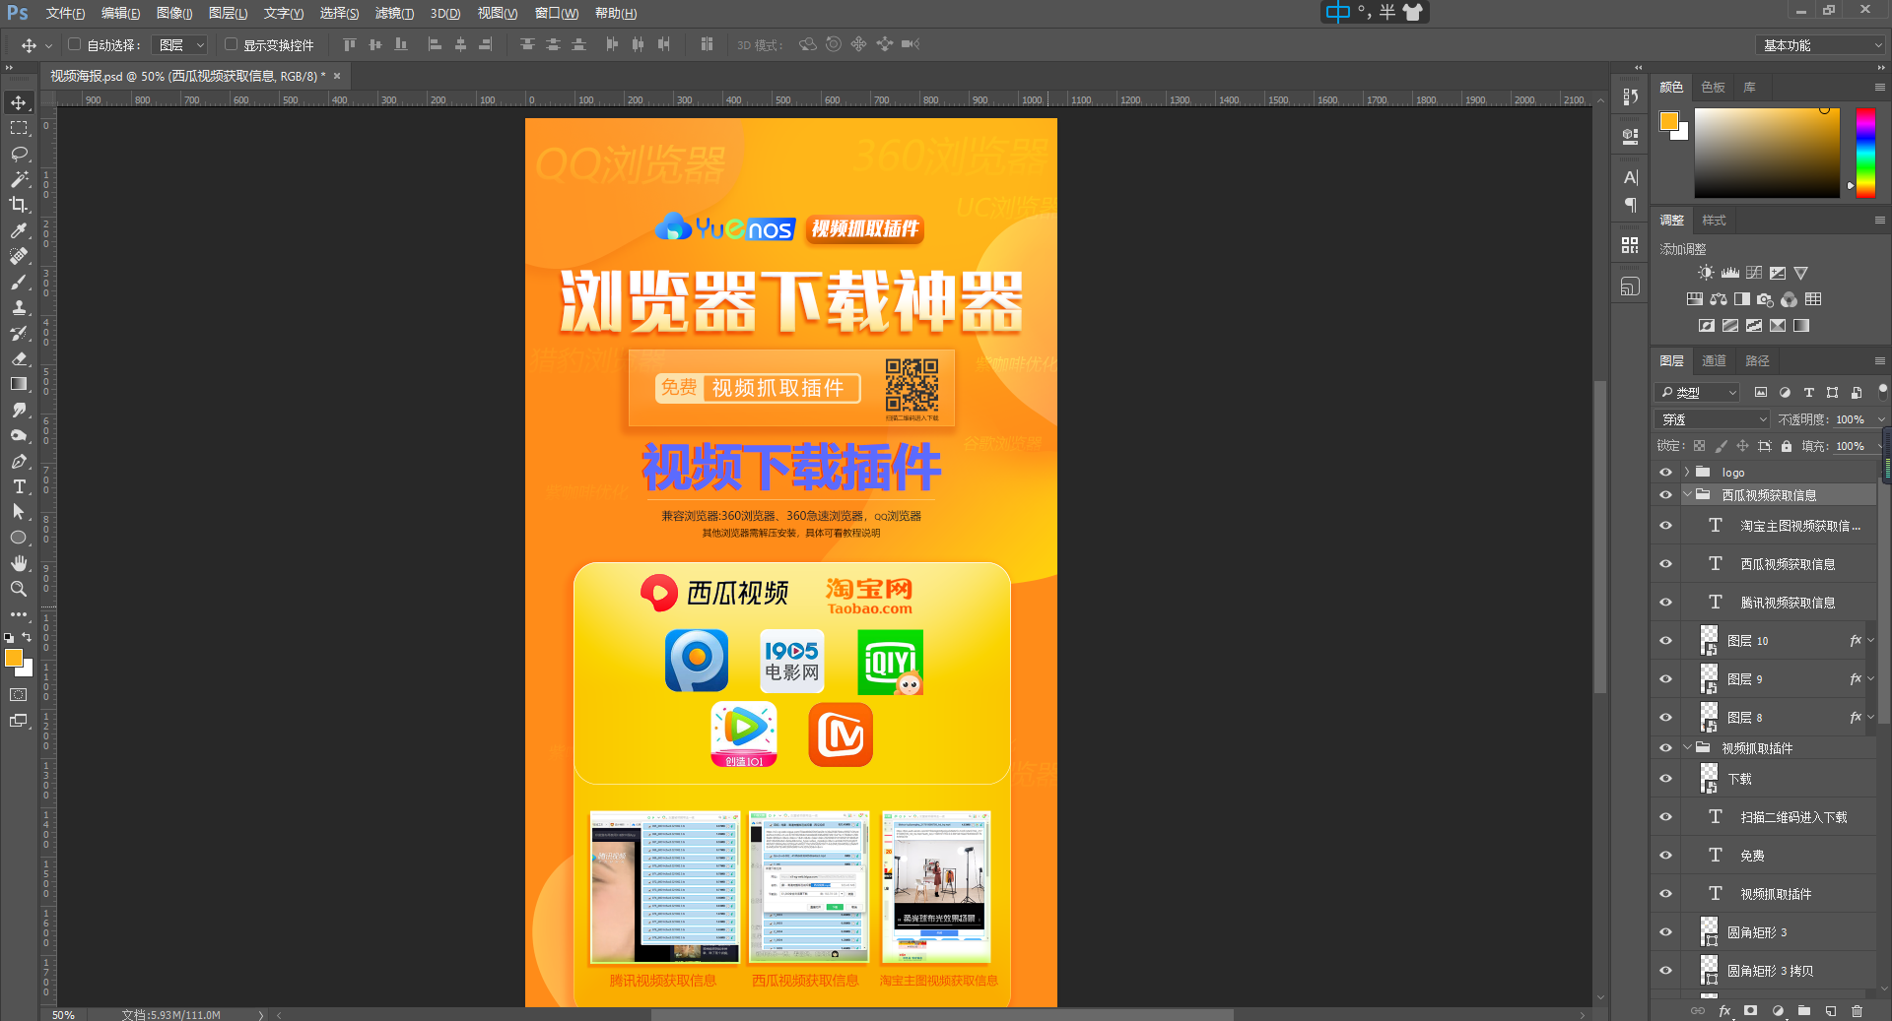
Task: Switch to the 样式 tab
Action: click(x=1714, y=221)
